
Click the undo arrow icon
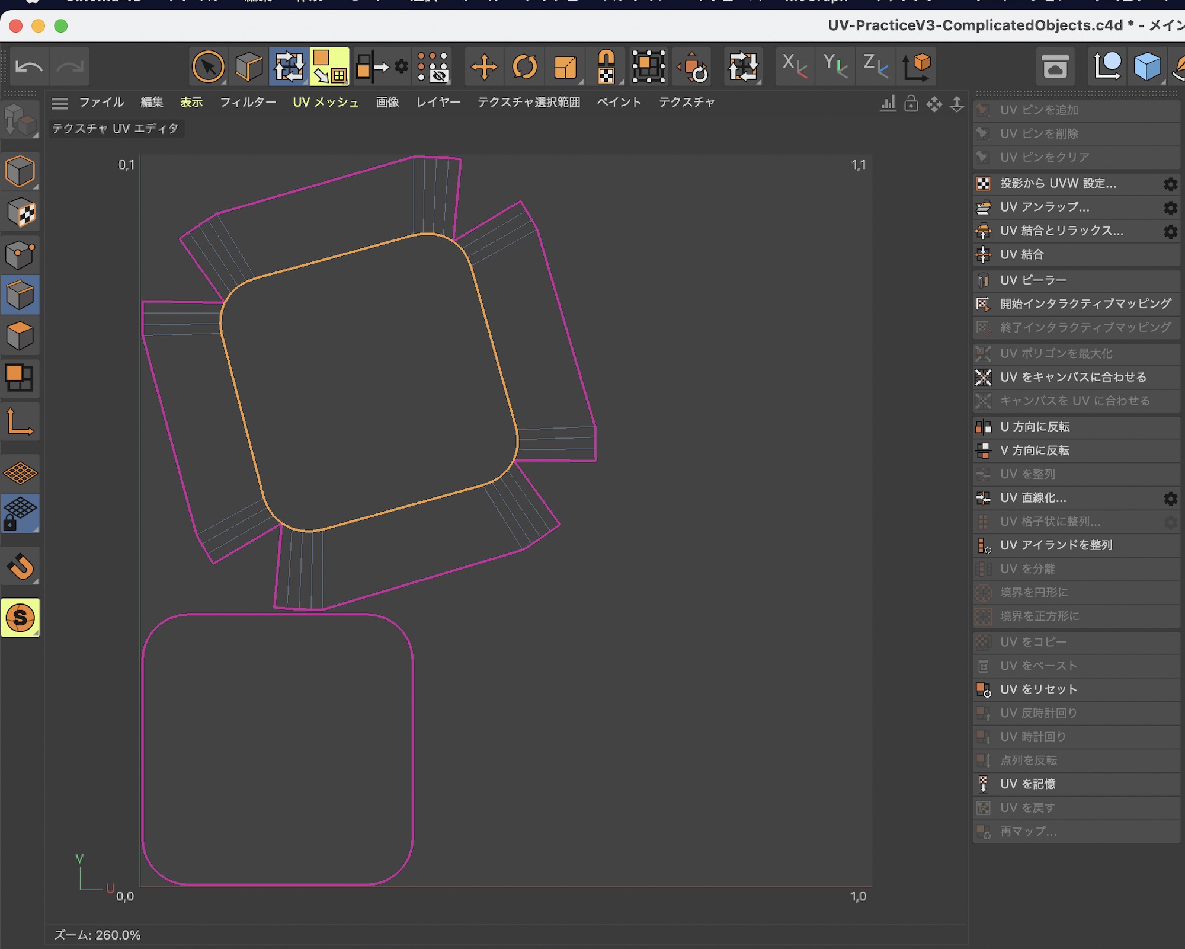pyautogui.click(x=28, y=67)
